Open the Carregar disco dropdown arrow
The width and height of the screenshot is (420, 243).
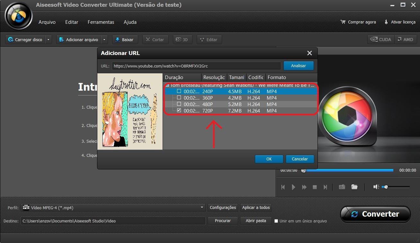49,39
